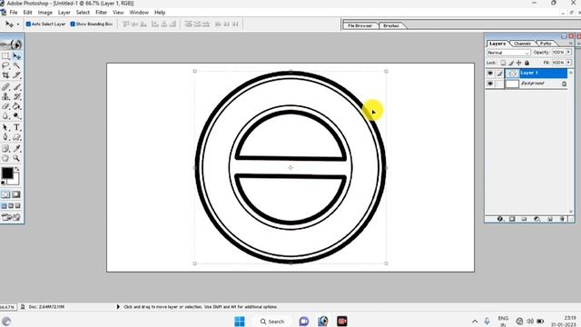Select the History Brush tool
This screenshot has height=327, width=581.
[16, 97]
